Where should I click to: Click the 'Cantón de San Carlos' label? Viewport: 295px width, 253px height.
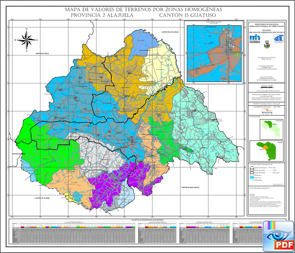(x=190, y=187)
